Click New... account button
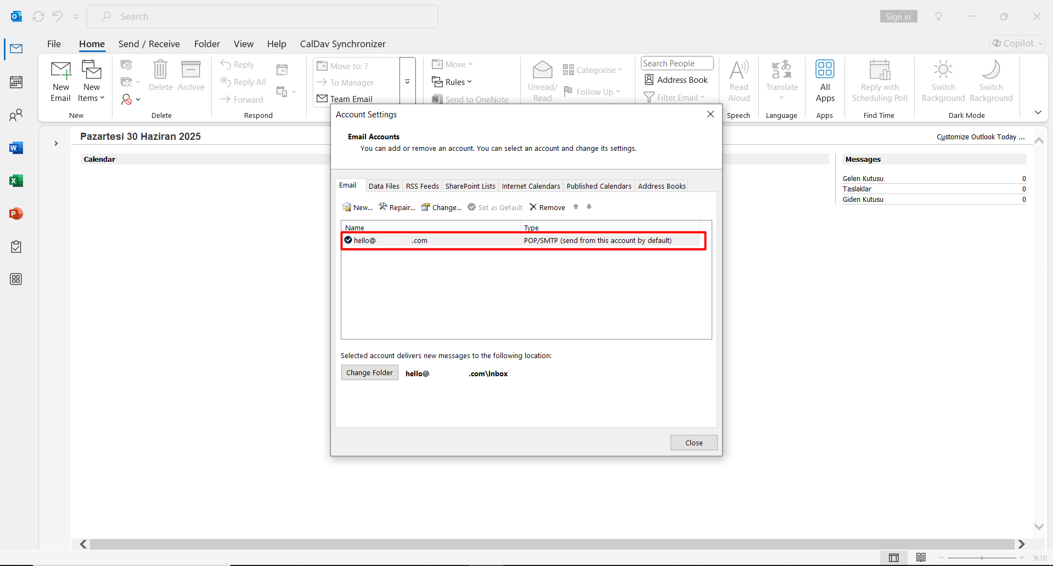This screenshot has height=566, width=1053. [x=357, y=207]
